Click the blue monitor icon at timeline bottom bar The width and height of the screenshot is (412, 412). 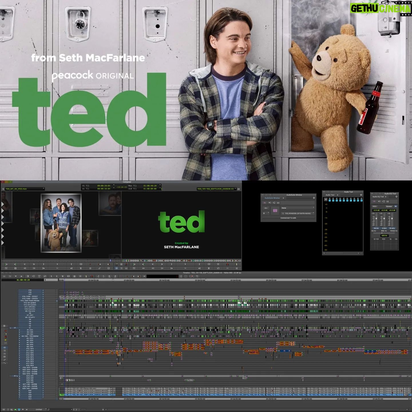pos(19,409)
